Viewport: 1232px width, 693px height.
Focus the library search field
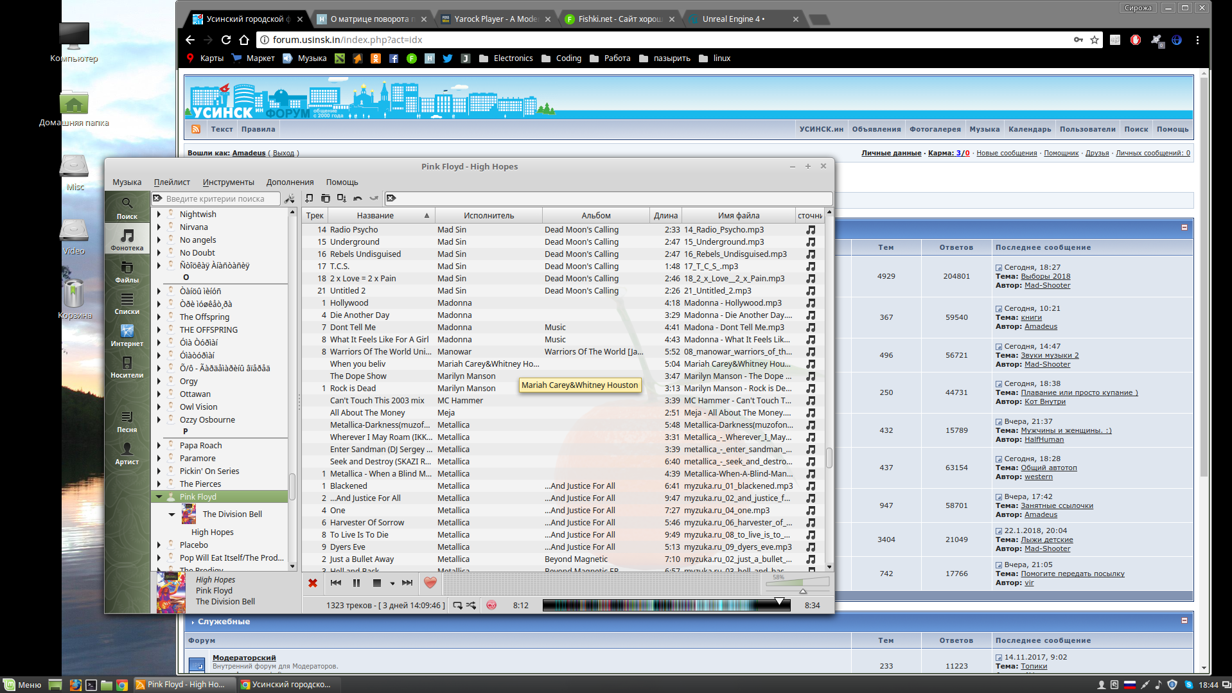[x=216, y=198]
